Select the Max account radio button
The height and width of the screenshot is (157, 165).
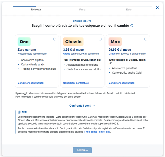click(146, 39)
